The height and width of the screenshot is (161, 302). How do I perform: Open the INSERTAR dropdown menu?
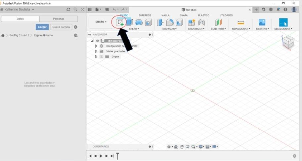click(262, 29)
